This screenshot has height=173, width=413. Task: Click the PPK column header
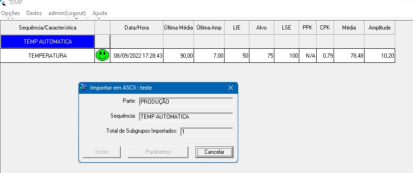308,28
